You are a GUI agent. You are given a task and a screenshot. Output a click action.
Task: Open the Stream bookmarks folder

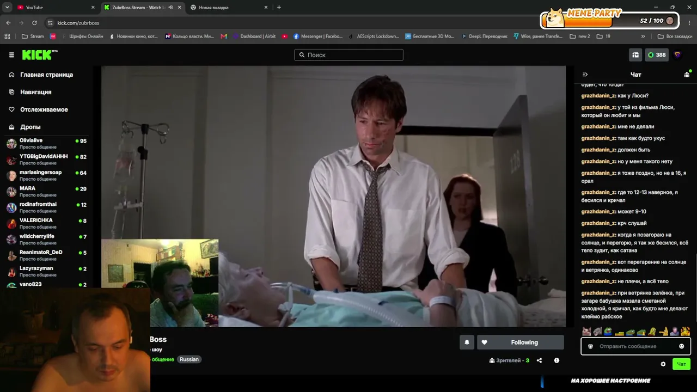[x=33, y=36]
